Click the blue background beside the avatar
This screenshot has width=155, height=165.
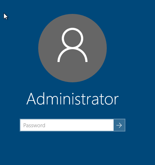[131, 47]
